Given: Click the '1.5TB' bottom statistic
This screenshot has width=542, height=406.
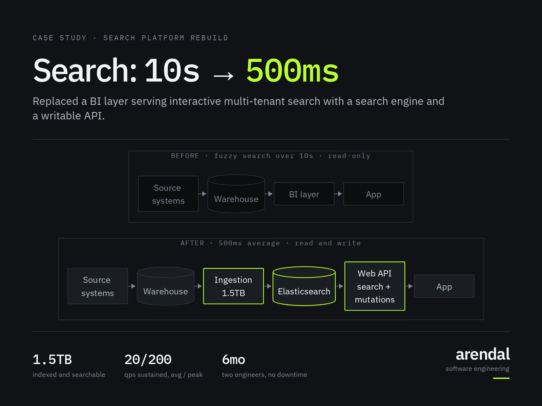Looking at the screenshot, I should click(52, 359).
